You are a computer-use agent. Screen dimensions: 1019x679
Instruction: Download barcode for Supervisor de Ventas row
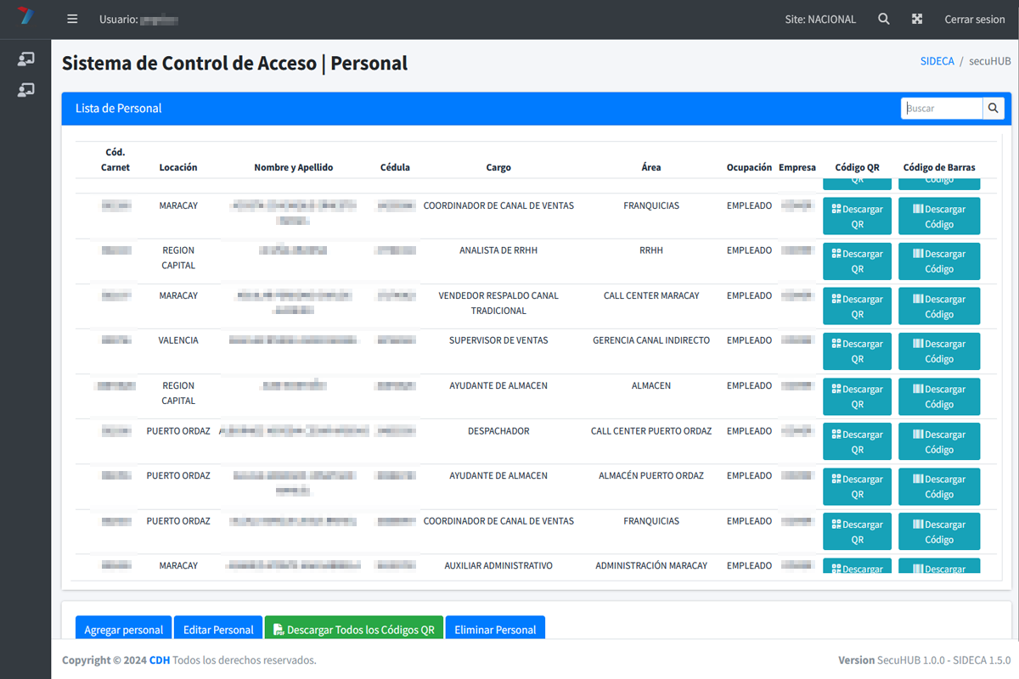(939, 351)
